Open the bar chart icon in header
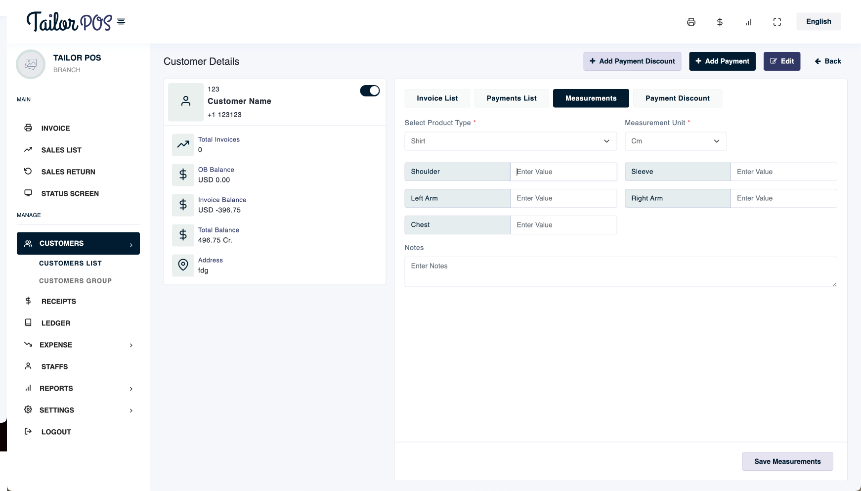The height and width of the screenshot is (491, 861). point(748,22)
